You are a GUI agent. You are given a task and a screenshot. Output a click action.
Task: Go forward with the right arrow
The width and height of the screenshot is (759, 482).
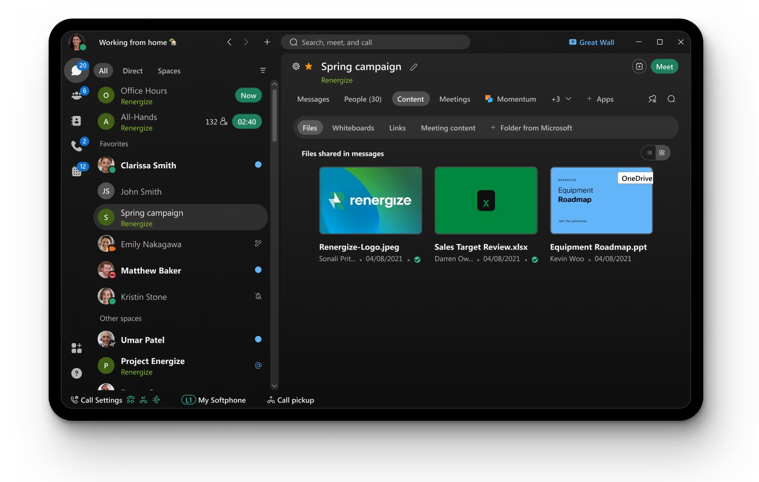coord(246,42)
